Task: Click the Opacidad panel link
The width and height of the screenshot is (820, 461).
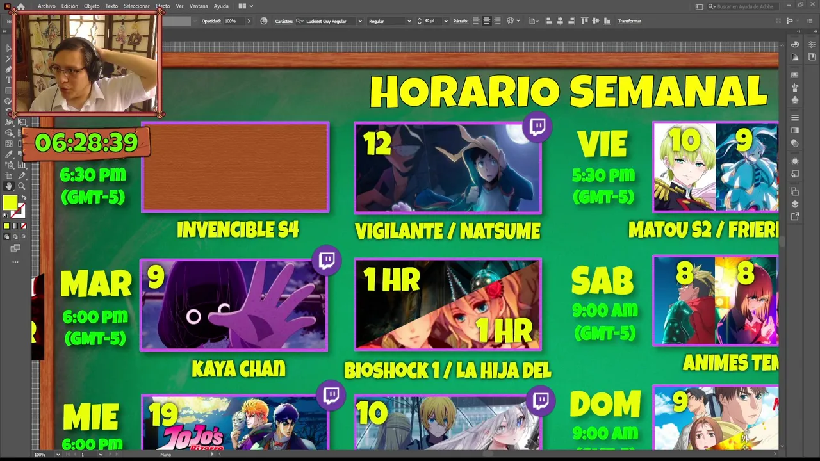Action: (x=211, y=21)
